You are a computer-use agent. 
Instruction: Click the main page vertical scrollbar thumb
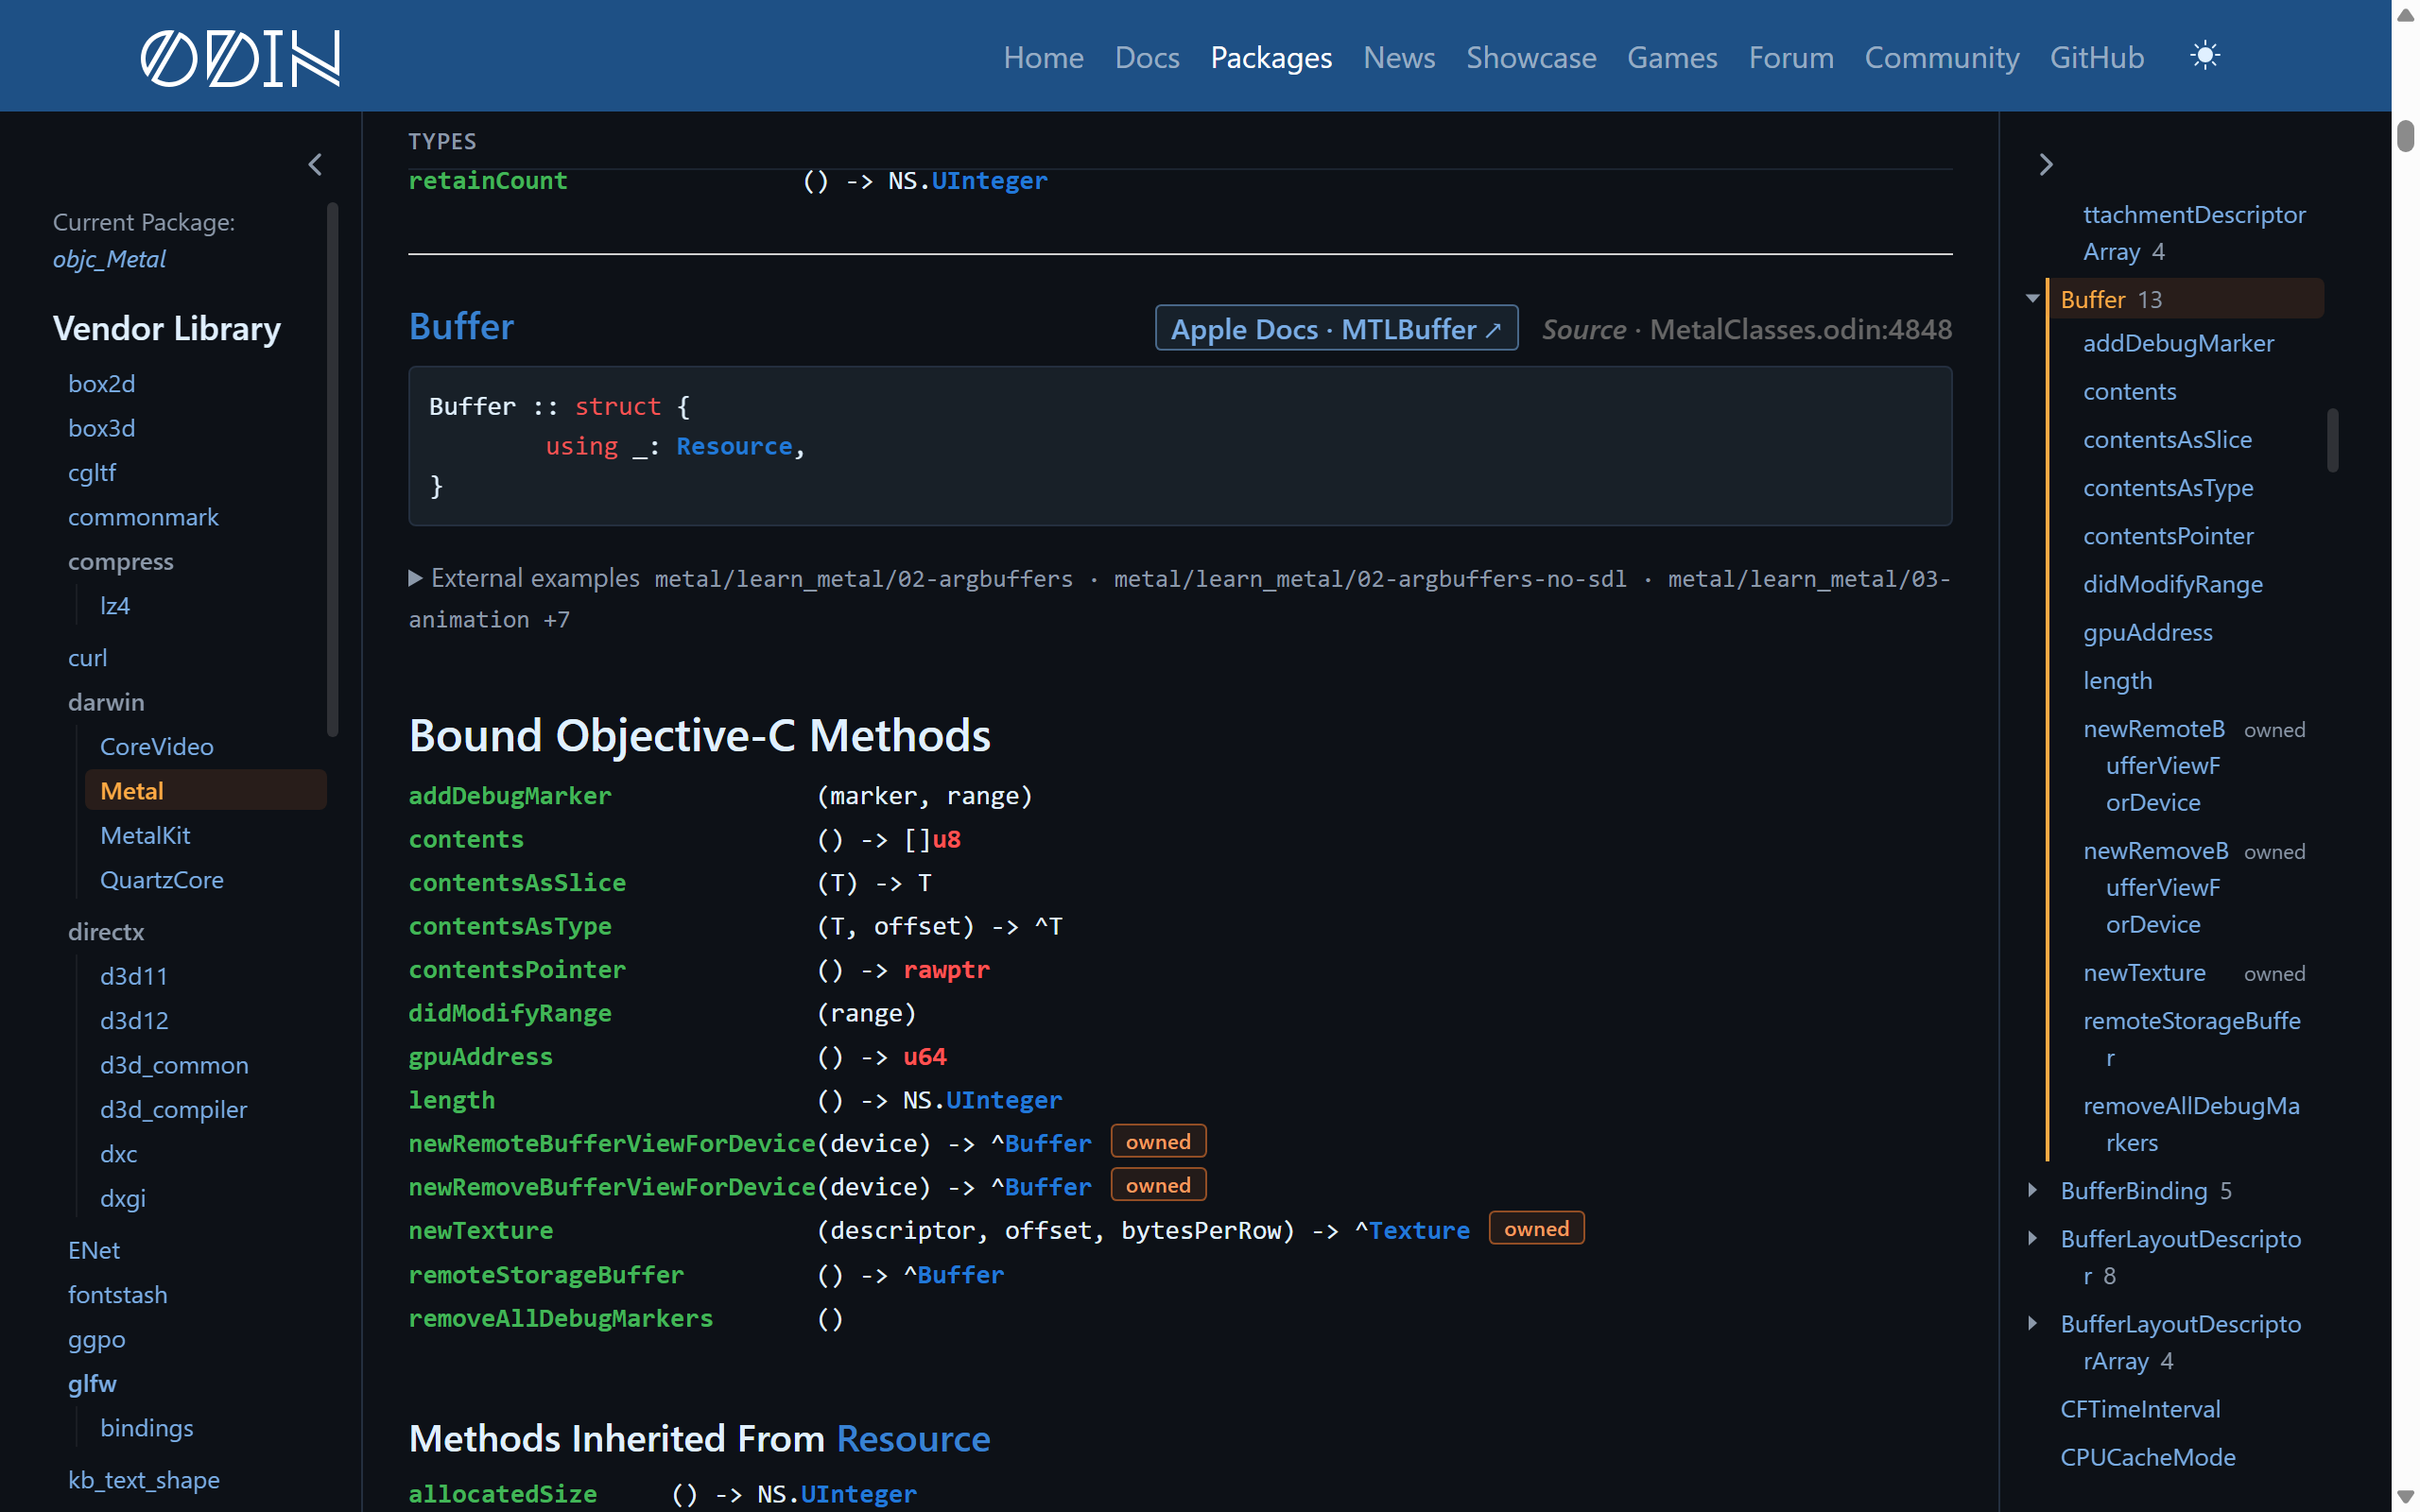click(x=2405, y=135)
